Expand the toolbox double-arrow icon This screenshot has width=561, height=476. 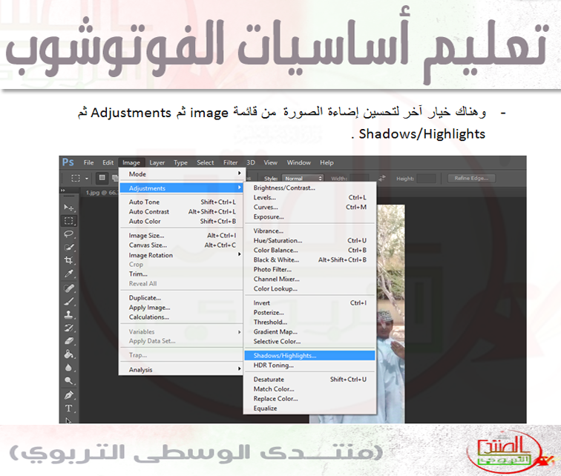(63, 191)
